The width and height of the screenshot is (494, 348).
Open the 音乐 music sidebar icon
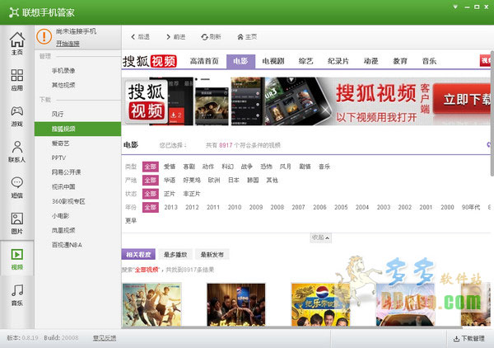(17, 294)
